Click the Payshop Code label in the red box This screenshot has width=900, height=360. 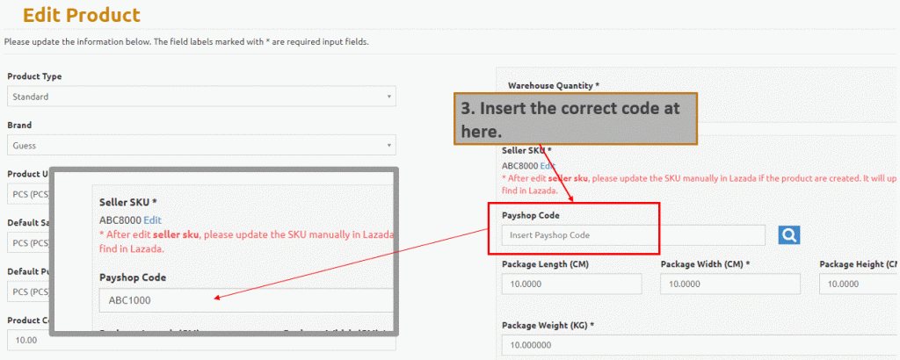530,215
